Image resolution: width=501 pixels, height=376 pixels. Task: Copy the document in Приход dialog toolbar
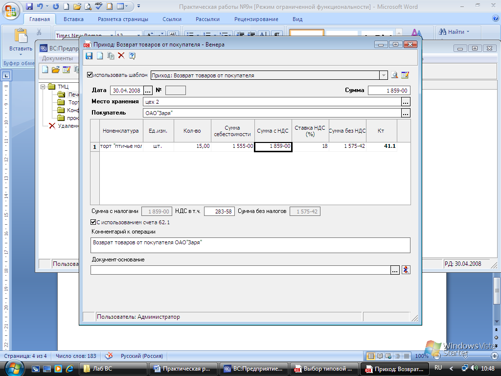coord(111,56)
